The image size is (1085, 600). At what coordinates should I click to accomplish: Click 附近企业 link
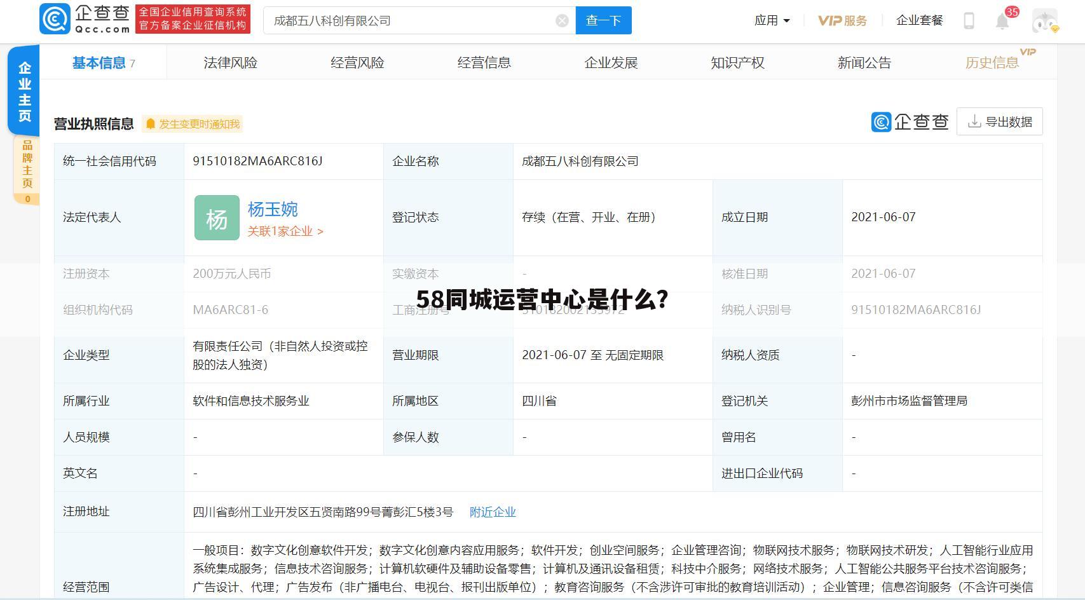coord(493,512)
